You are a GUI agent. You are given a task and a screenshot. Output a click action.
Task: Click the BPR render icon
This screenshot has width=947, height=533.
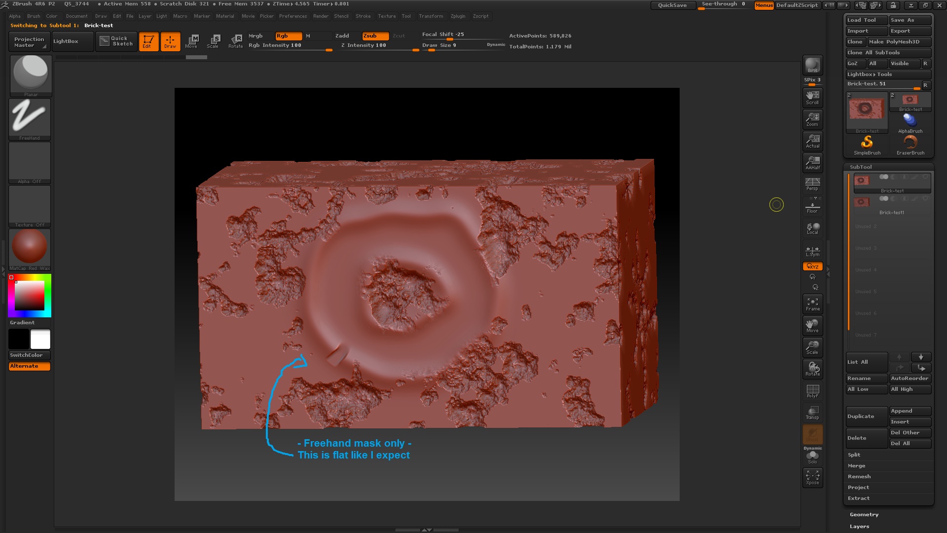(x=812, y=65)
